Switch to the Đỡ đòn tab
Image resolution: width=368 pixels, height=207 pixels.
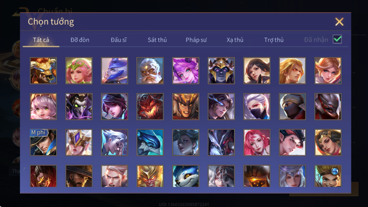(80, 40)
